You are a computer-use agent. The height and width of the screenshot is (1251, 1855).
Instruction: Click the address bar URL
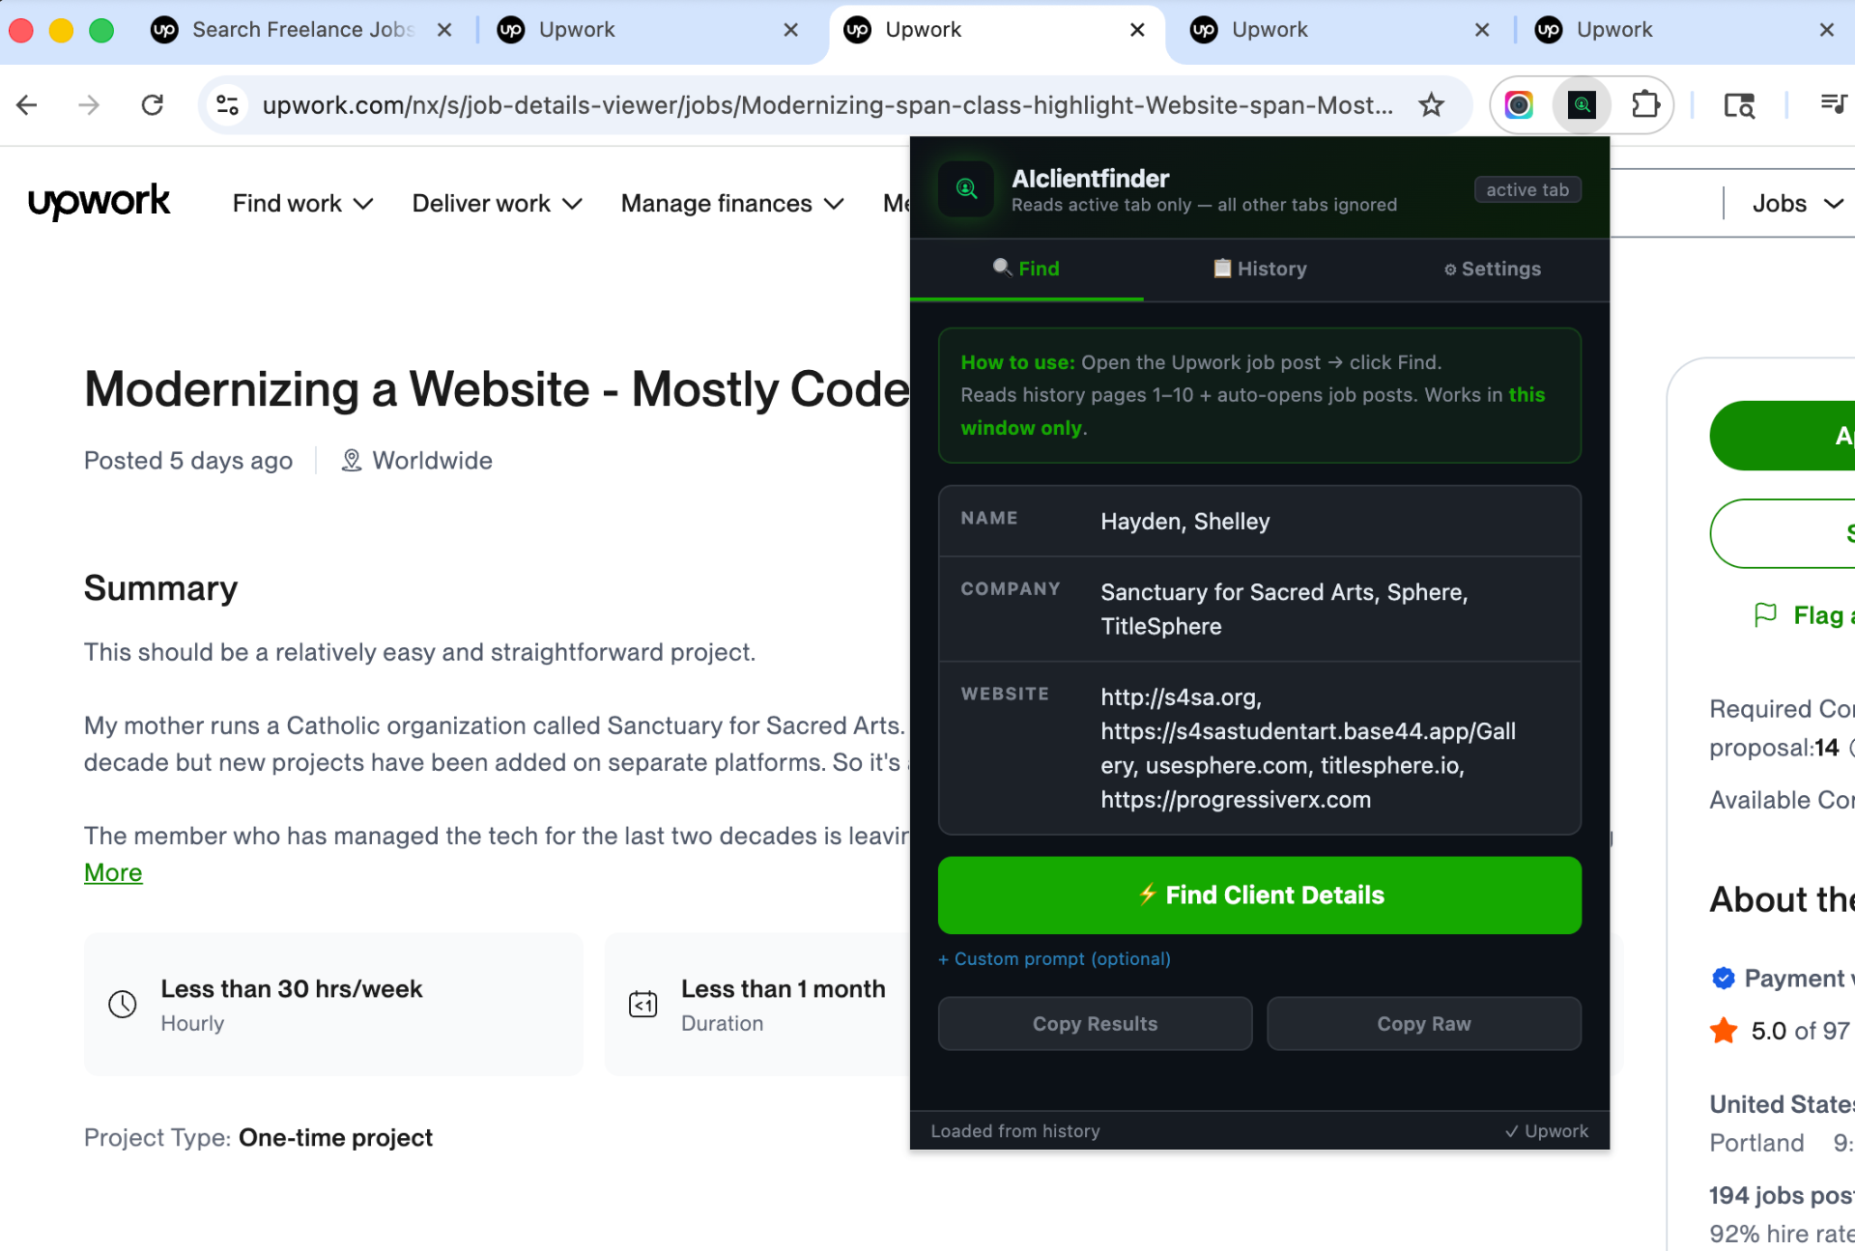827,104
